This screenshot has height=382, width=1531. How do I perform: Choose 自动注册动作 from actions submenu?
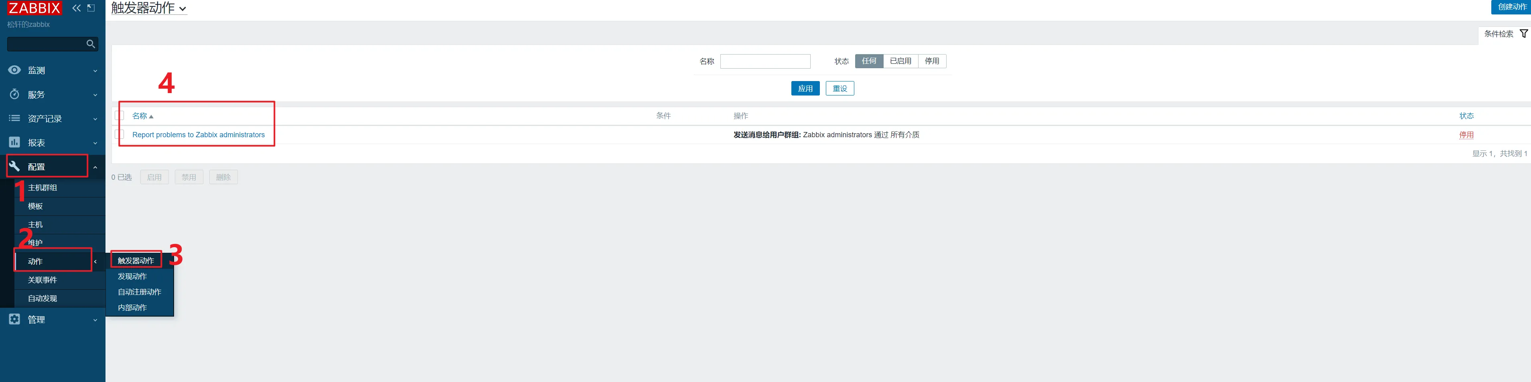(139, 292)
